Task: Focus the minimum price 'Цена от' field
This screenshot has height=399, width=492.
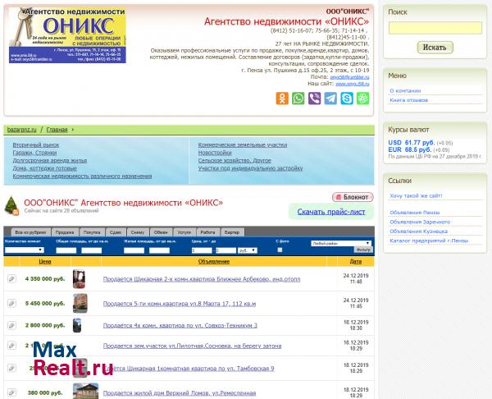Action: point(202,250)
